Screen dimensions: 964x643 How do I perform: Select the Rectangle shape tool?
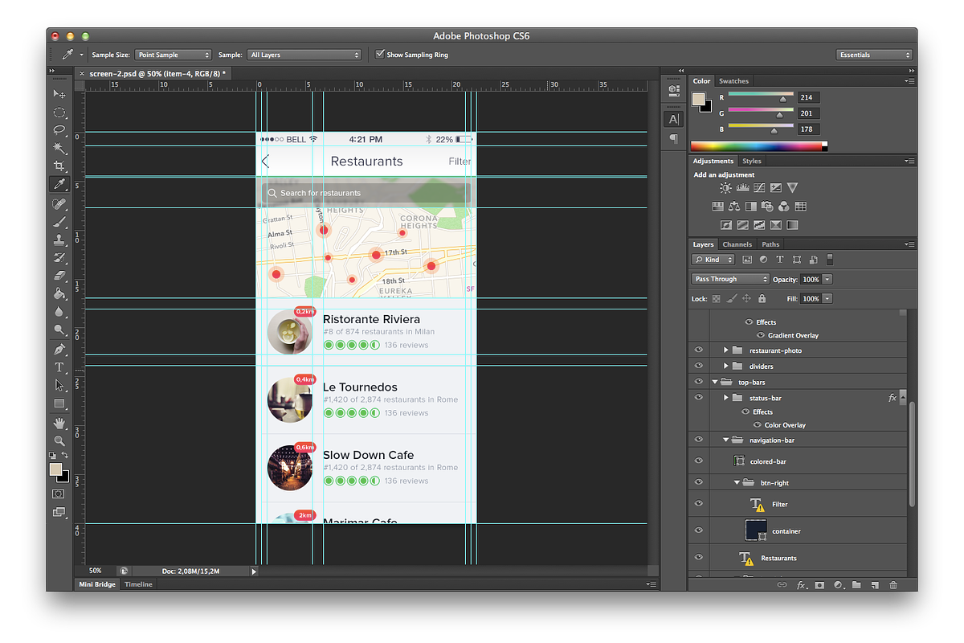click(59, 403)
